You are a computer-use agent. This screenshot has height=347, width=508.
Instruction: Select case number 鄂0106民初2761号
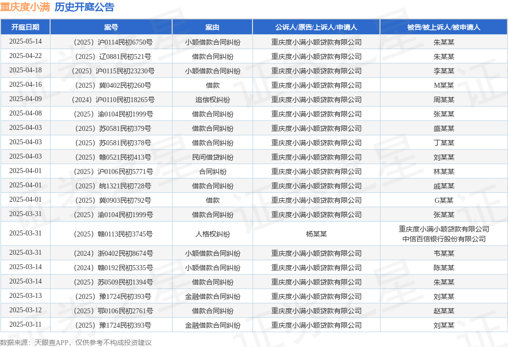tap(114, 311)
